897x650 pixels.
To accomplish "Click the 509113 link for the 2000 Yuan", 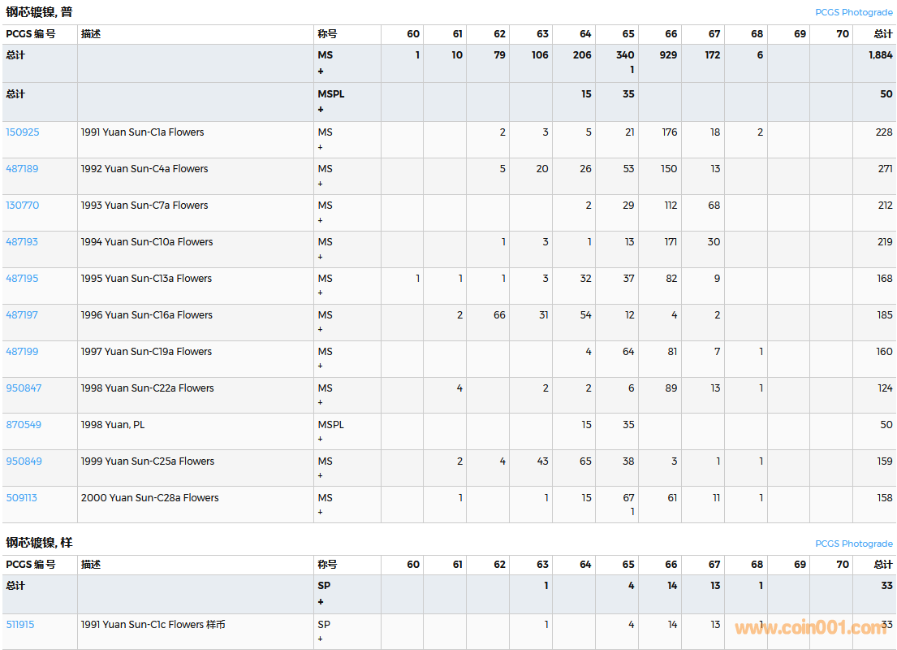I will click(x=21, y=498).
